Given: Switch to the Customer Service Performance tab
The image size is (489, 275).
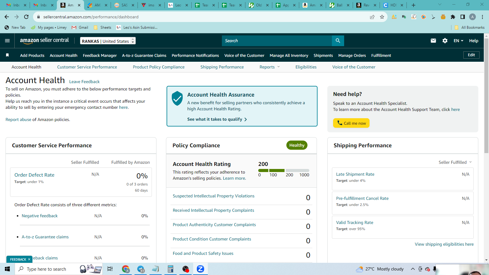Looking at the screenshot, I should pyautogui.click(x=87, y=67).
